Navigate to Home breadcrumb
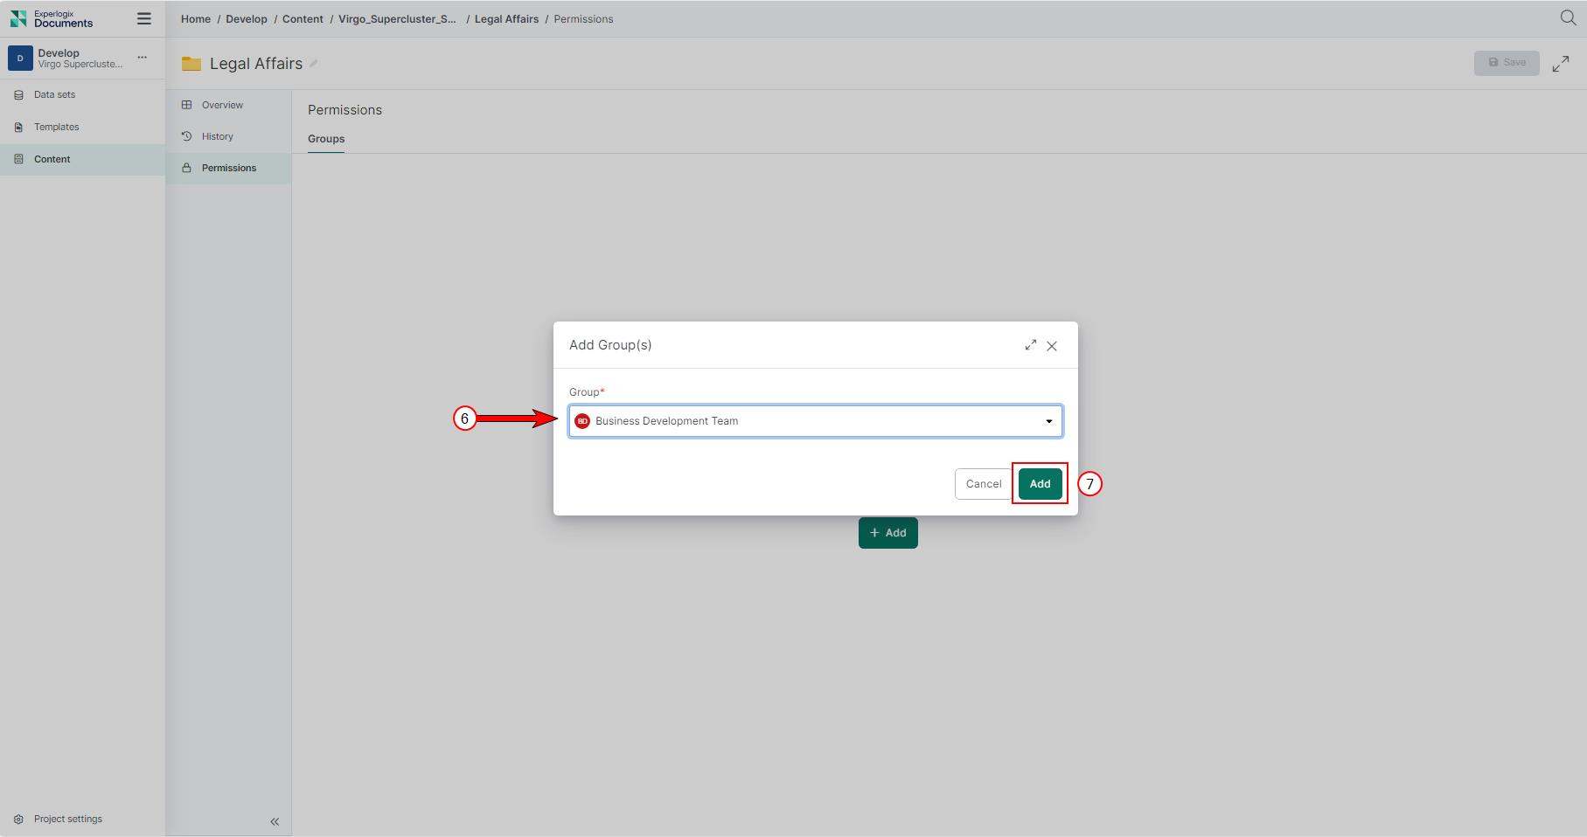Image resolution: width=1587 pixels, height=837 pixels. (196, 19)
